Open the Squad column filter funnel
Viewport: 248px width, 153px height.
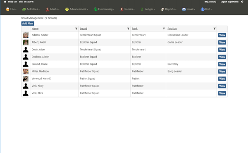click(x=128, y=29)
